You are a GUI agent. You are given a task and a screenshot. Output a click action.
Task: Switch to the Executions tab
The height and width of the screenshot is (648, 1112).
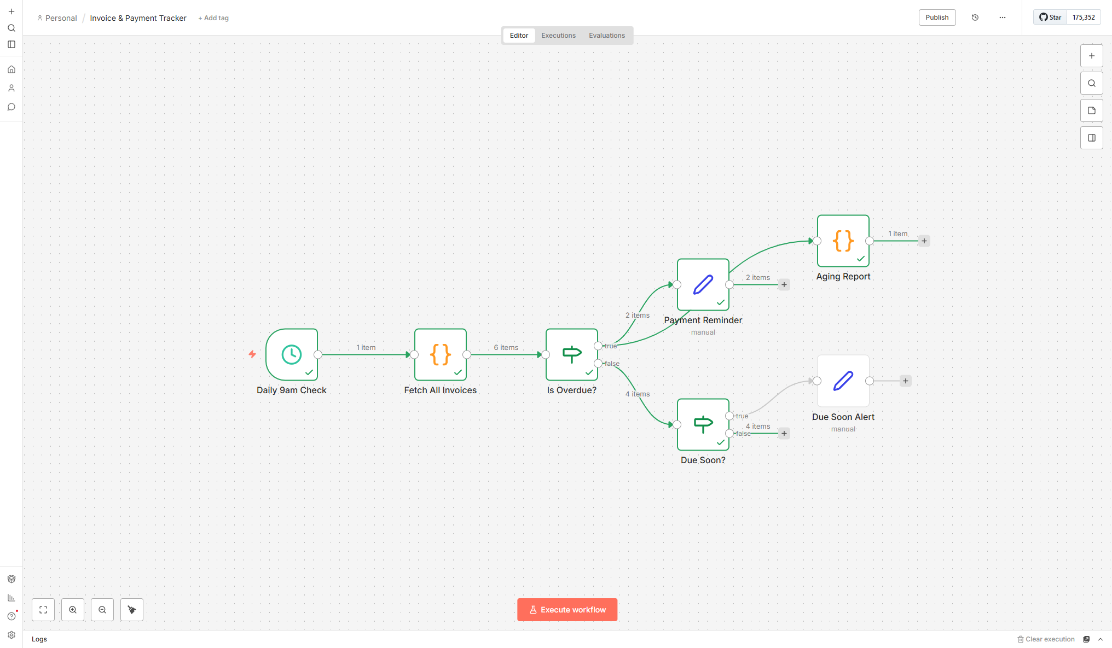tap(558, 35)
